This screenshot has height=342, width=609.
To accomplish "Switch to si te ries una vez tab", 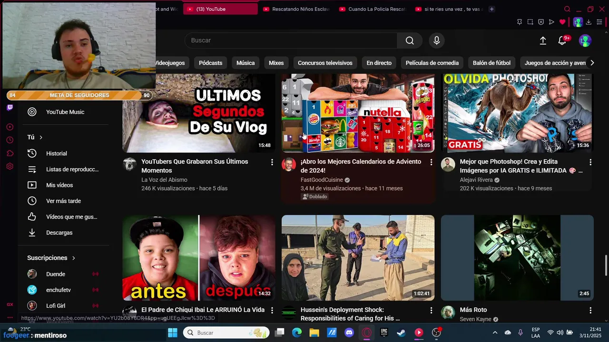I will click(x=449, y=9).
